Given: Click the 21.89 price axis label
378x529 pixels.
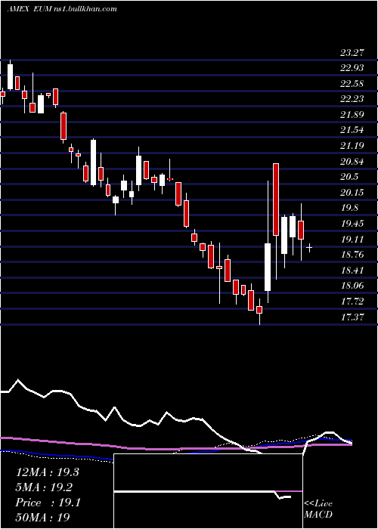Looking at the screenshot, I should click(352, 115).
